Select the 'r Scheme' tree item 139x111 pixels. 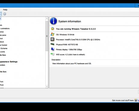pos(4,48)
